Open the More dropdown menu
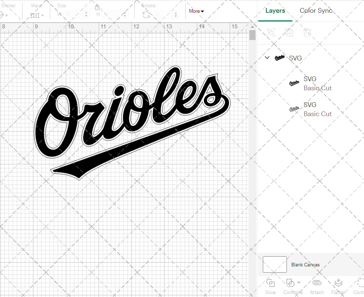This screenshot has height=297, width=364. tap(196, 11)
